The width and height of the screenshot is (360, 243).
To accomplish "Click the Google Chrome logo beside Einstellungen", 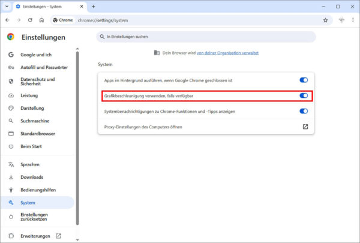I will click(x=11, y=37).
